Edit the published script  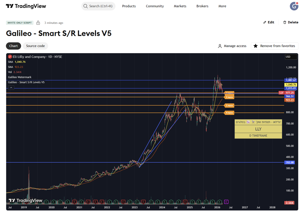269,22
